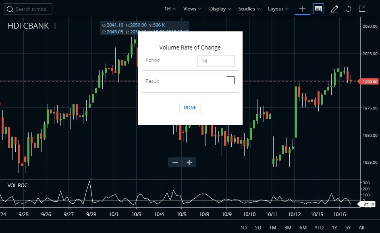Click the 1999.00 current price label
Viewport: 380px width, 233px height.
point(368,82)
